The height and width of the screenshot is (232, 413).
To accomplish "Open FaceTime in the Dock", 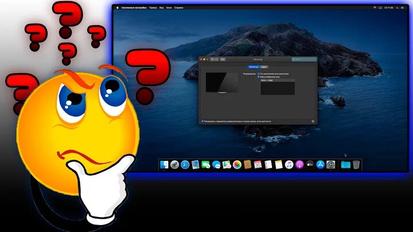I will (206, 165).
